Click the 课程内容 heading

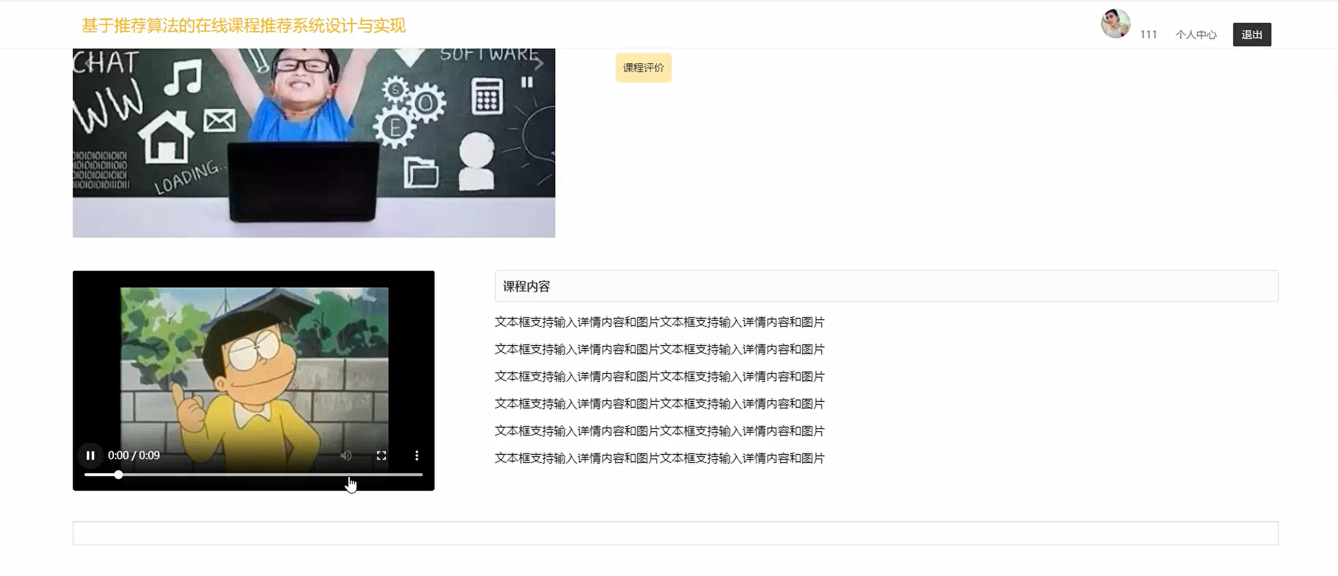[526, 286]
